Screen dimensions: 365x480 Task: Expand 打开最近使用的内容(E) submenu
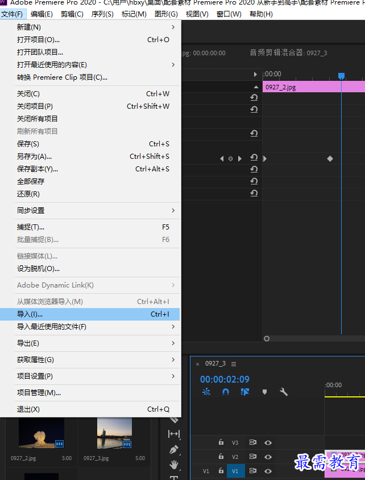click(x=90, y=65)
